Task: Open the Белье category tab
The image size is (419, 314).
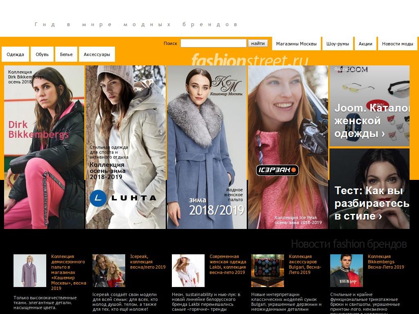Action: coord(66,54)
